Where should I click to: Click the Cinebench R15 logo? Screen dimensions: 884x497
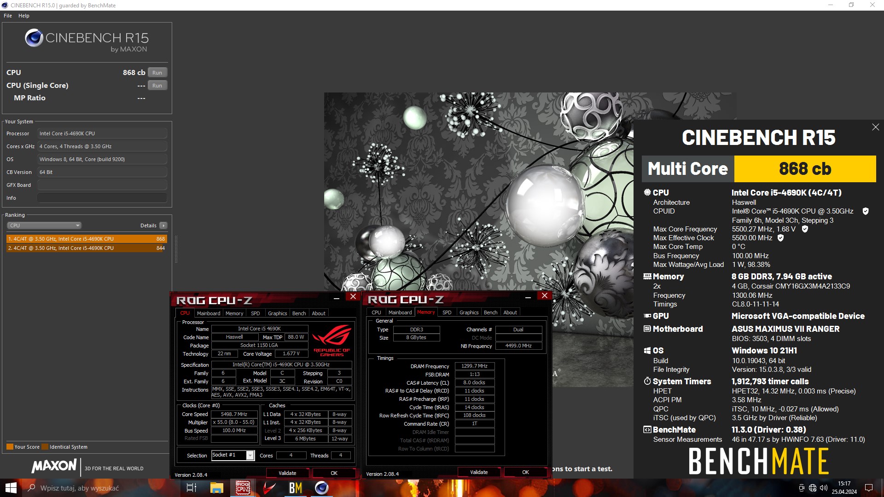click(x=87, y=40)
